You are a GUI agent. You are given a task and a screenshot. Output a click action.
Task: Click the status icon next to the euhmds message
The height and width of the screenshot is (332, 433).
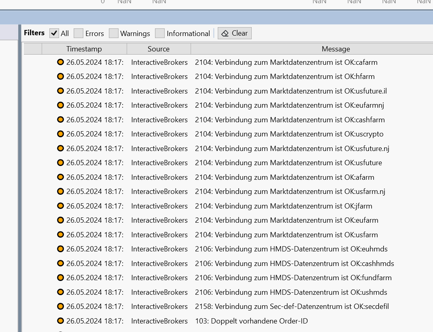(60, 249)
